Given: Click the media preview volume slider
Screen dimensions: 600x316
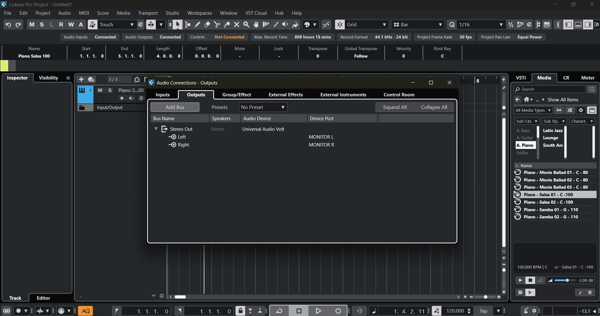Looking at the screenshot, I should (565, 280).
